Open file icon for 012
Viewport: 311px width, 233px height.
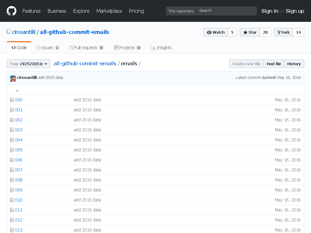coord(12,220)
